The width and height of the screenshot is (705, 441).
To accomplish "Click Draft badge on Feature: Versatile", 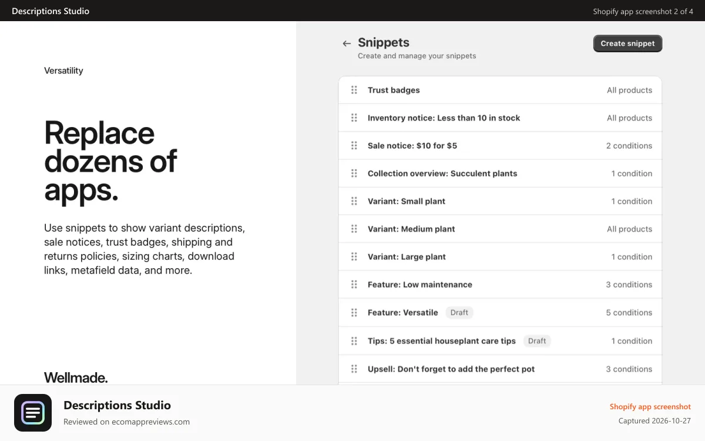I will [x=459, y=313].
